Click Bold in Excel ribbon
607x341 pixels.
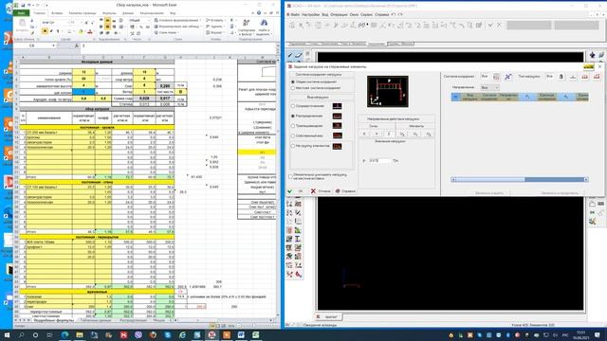pyautogui.click(x=45, y=31)
